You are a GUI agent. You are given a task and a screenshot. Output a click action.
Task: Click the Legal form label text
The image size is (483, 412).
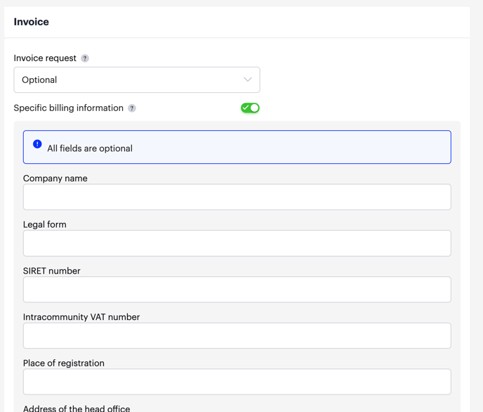pyautogui.click(x=45, y=225)
